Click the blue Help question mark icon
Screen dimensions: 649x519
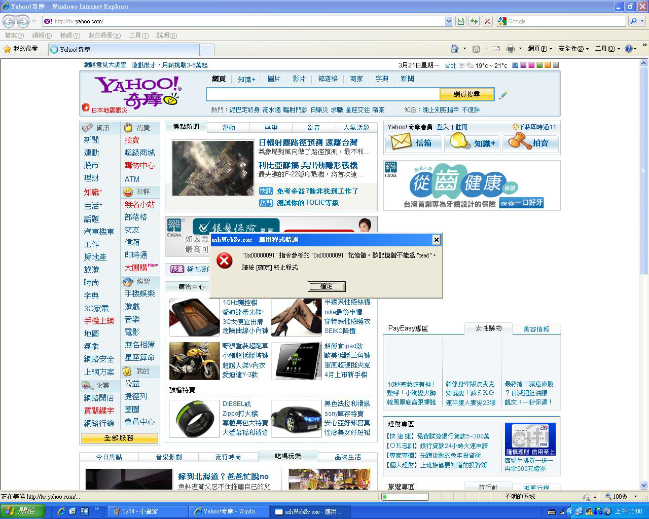pos(629,49)
